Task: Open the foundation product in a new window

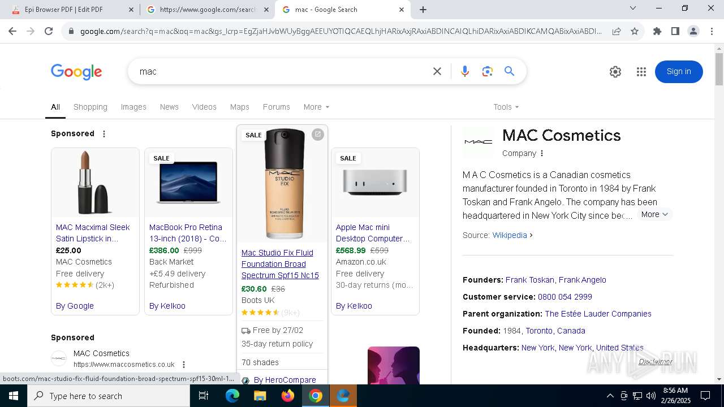Action: (x=318, y=134)
